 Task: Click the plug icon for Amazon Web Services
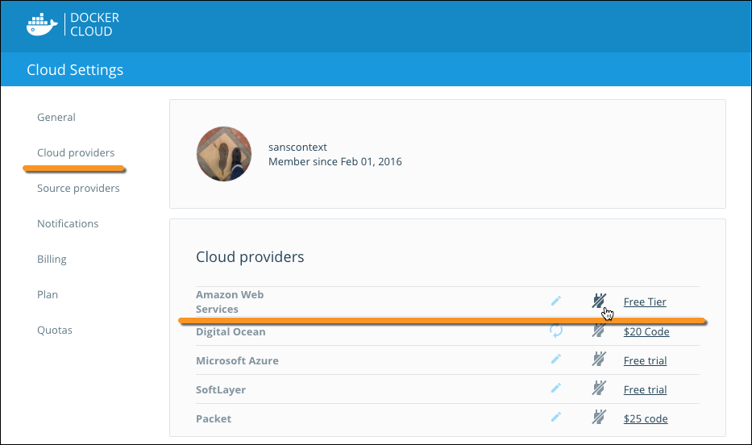click(598, 301)
